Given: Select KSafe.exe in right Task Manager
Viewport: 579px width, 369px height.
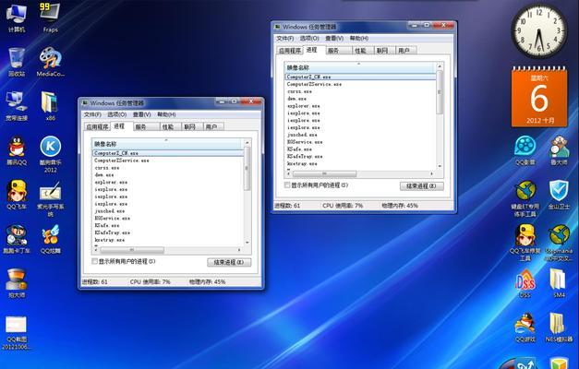Looking at the screenshot, I should point(360,149).
